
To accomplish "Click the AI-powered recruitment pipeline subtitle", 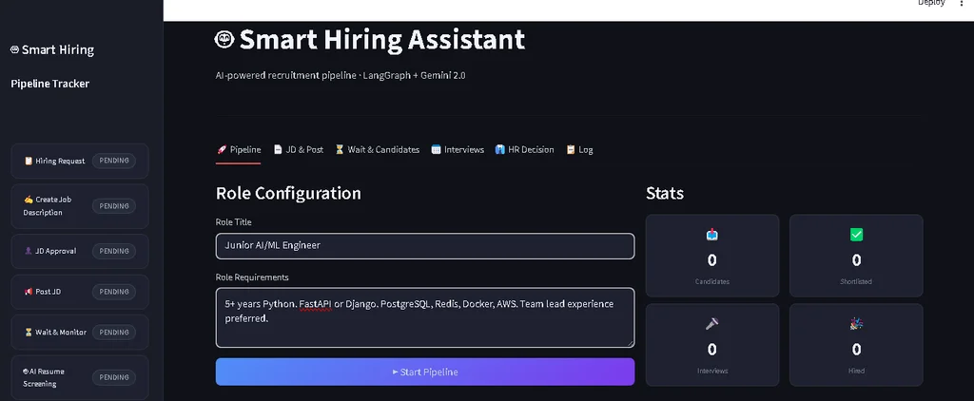I will pos(341,76).
